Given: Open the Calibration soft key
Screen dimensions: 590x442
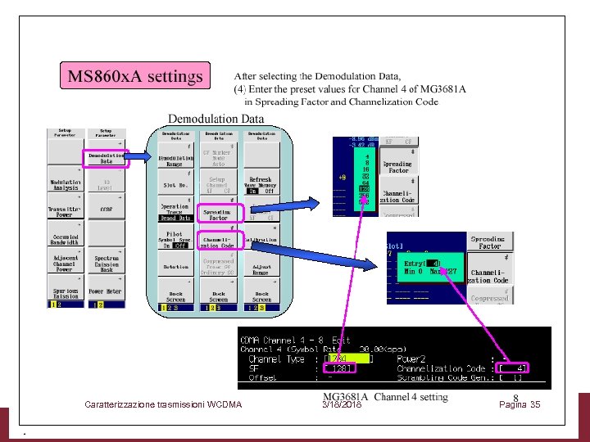Looking at the screenshot, I should (x=261, y=237).
